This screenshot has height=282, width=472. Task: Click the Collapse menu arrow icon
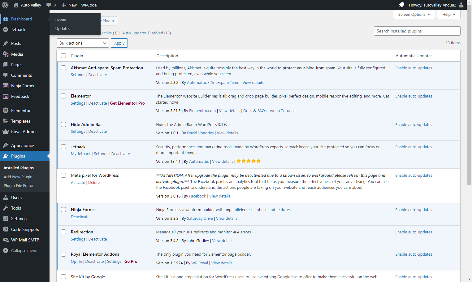tap(6, 250)
